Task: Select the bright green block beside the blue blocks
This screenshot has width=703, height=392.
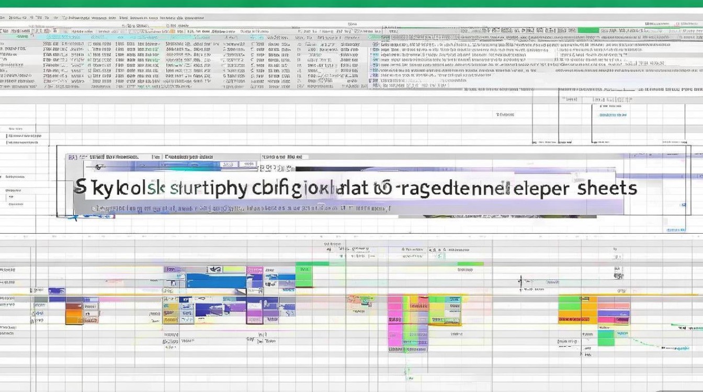Action: point(304,275)
